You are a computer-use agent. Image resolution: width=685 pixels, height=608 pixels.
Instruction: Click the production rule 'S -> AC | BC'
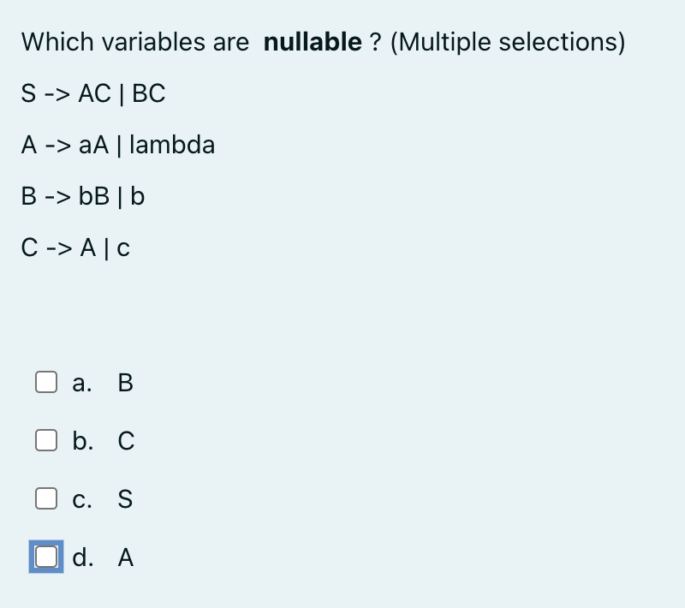pyautogui.click(x=93, y=93)
